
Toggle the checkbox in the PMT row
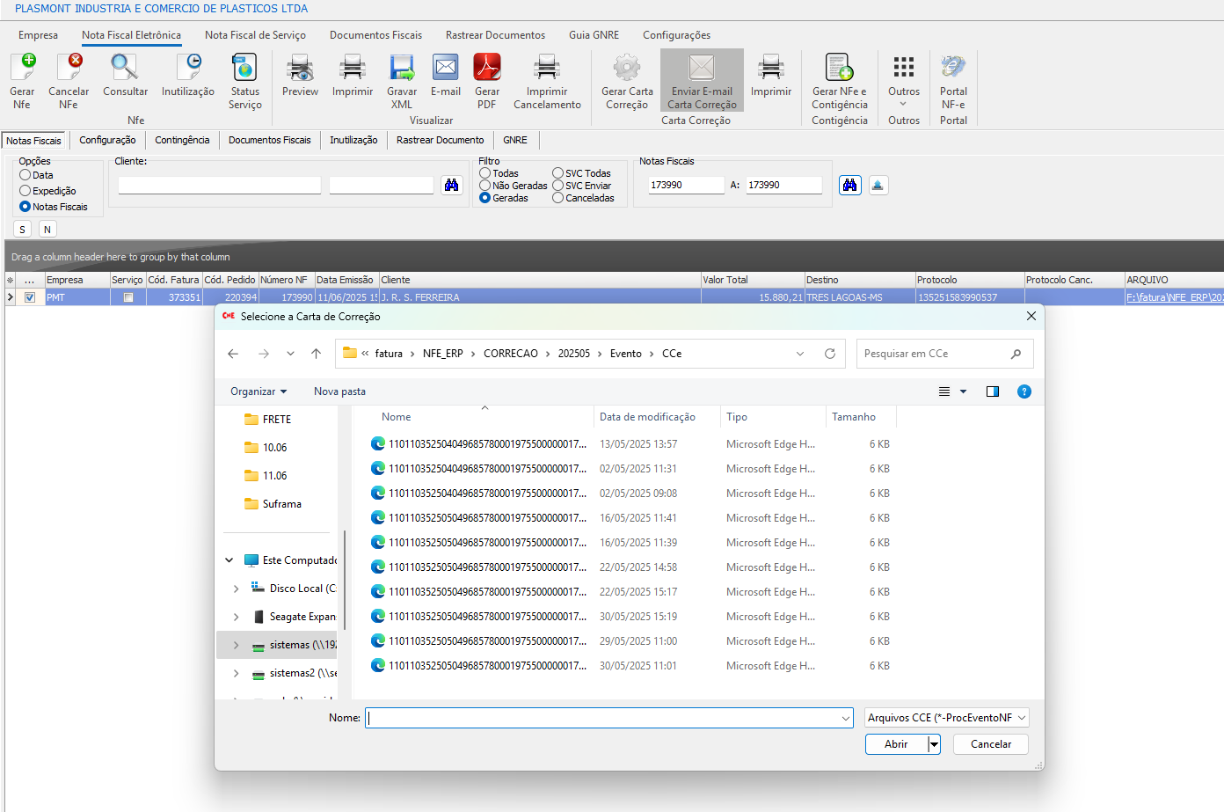click(30, 297)
